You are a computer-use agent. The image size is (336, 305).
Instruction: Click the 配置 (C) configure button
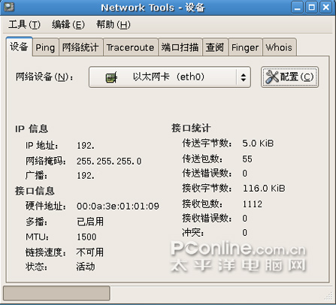click(289, 77)
